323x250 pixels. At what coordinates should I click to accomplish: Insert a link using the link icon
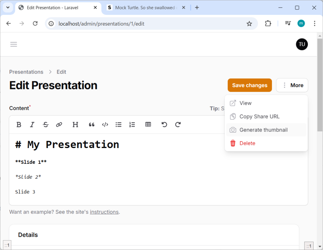59,125
